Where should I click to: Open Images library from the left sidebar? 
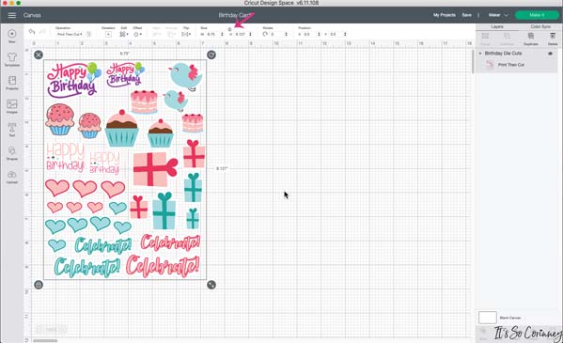(x=12, y=106)
